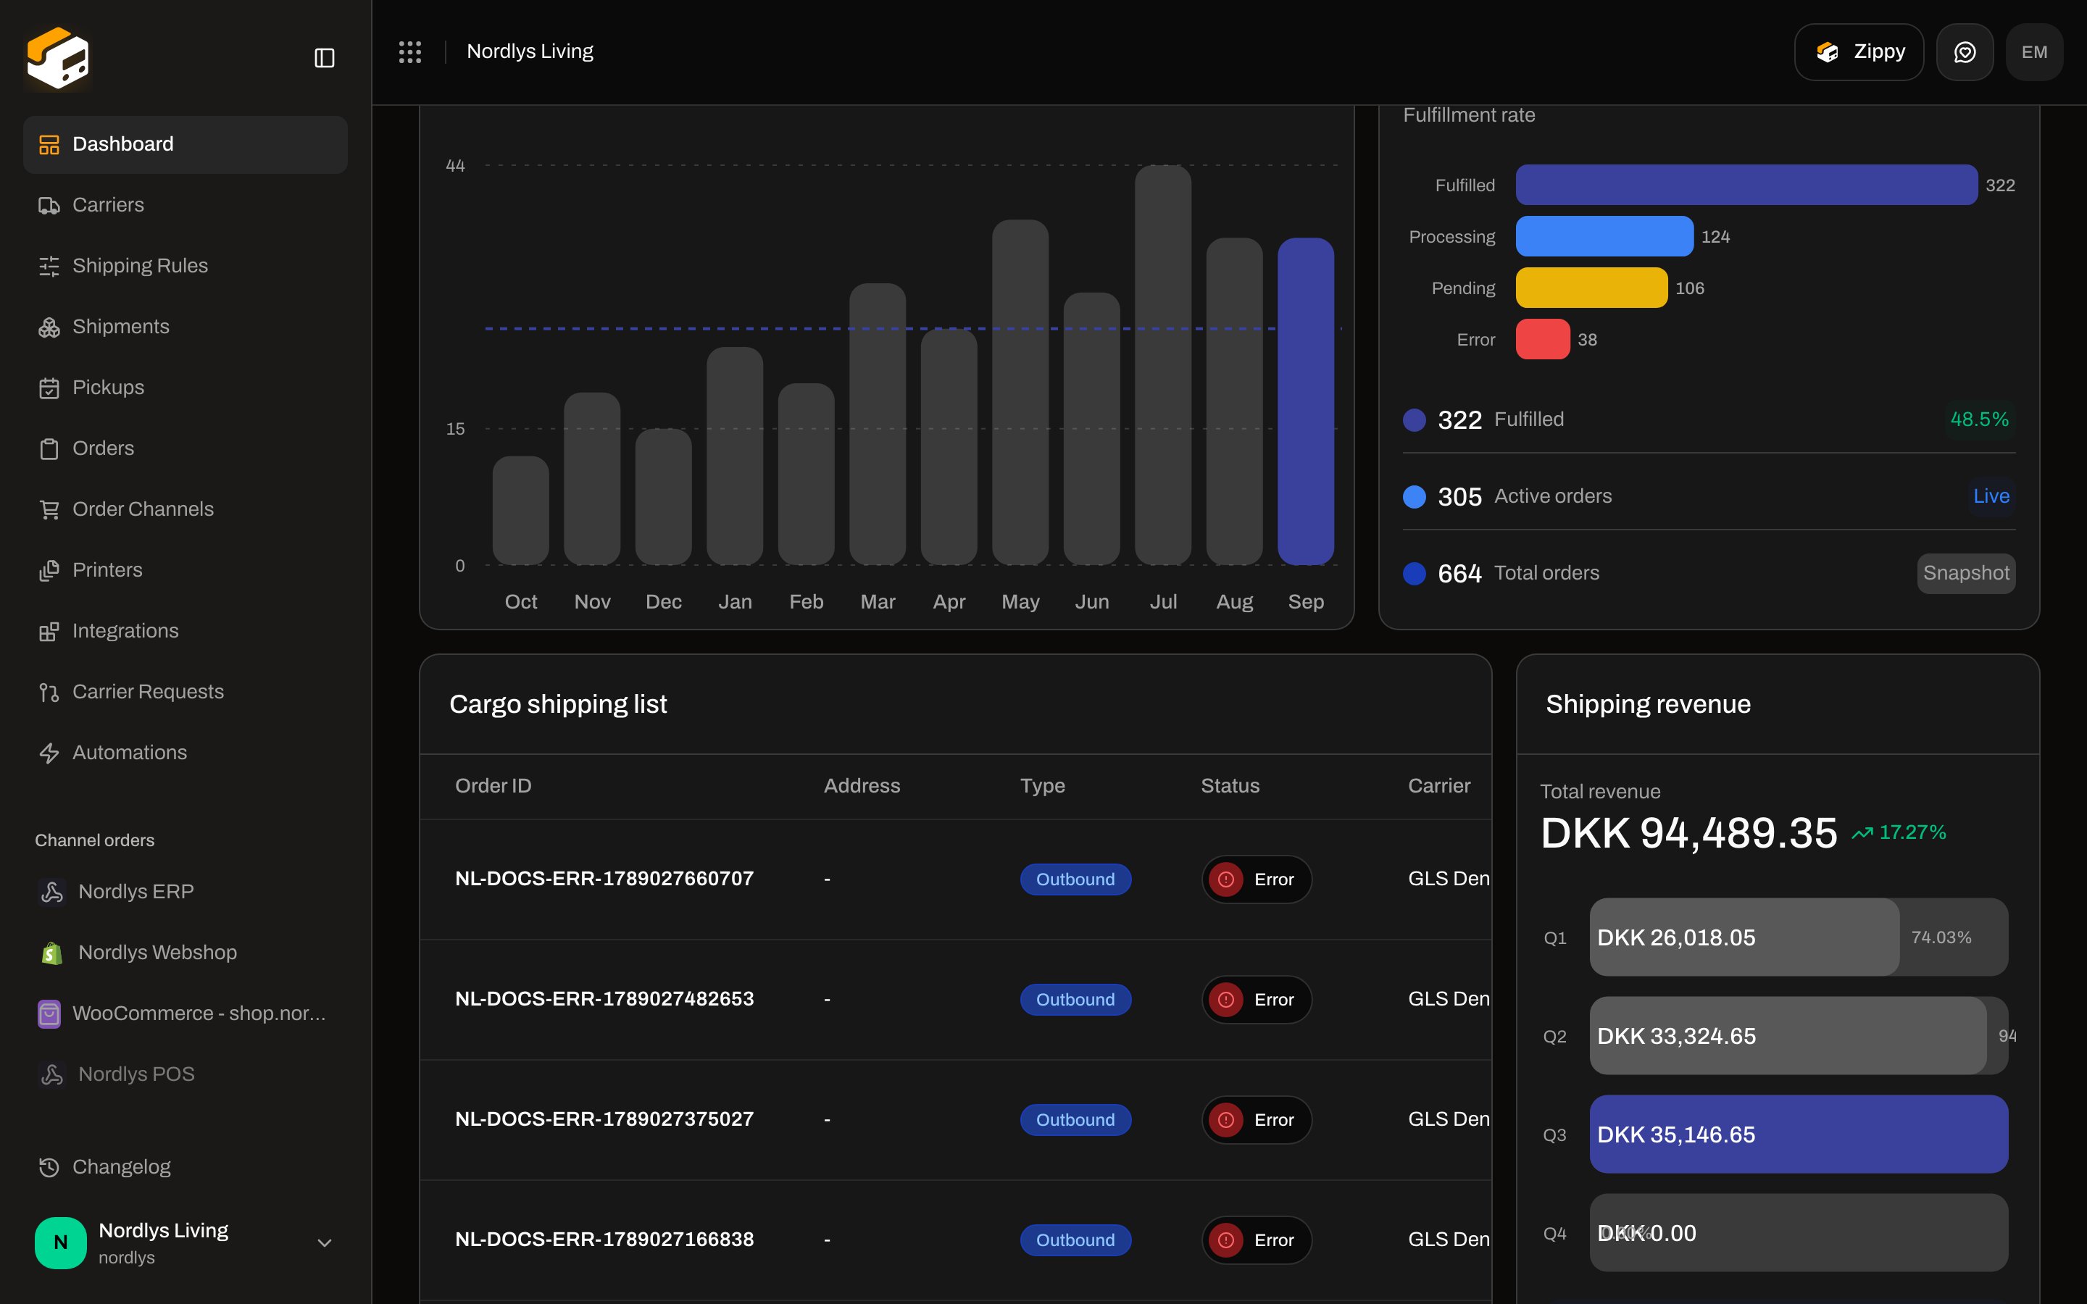The width and height of the screenshot is (2087, 1304).
Task: Click the Integrations icon
Action: (x=49, y=631)
